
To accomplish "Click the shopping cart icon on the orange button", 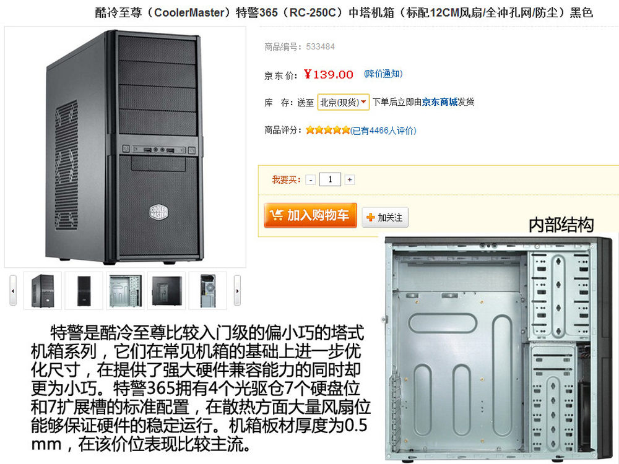I will click(x=276, y=215).
